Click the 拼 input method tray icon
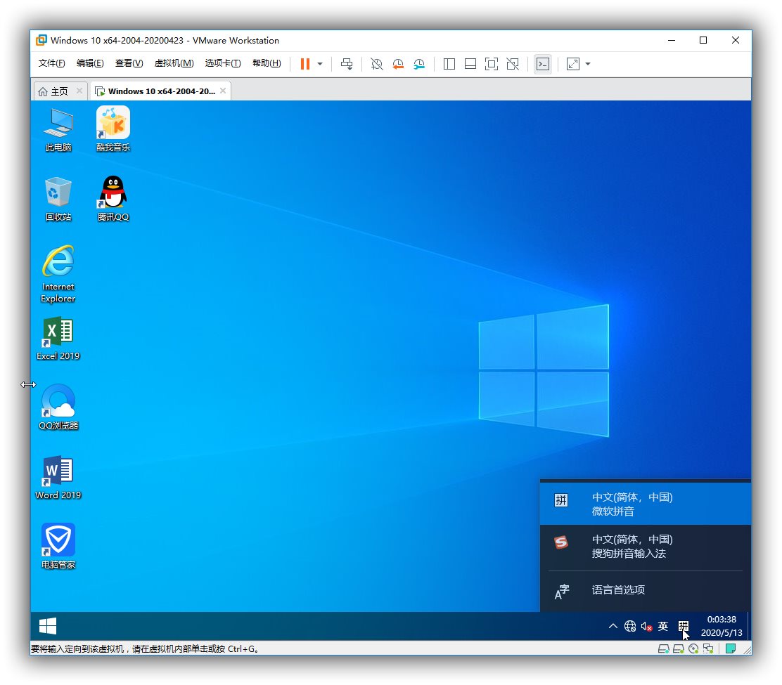Viewport: 782px width, 685px height. (684, 626)
